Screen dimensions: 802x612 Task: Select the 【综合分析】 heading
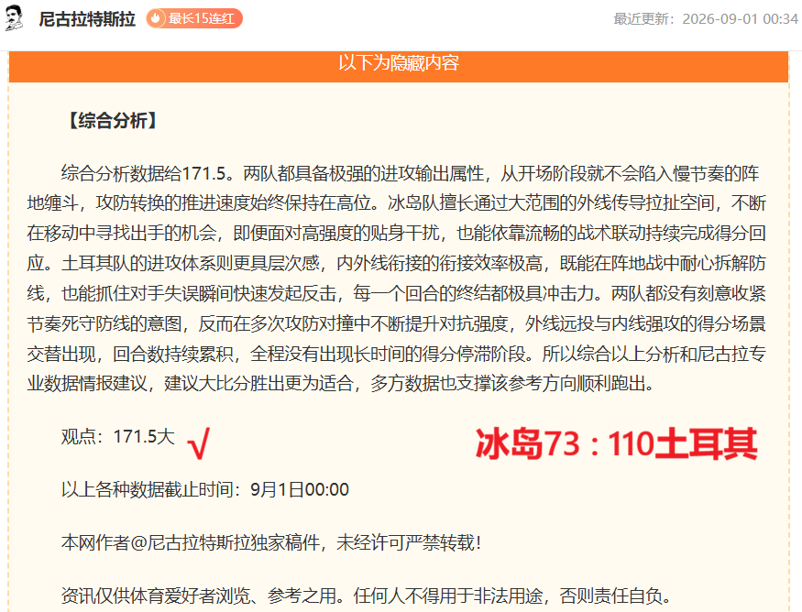(x=113, y=121)
